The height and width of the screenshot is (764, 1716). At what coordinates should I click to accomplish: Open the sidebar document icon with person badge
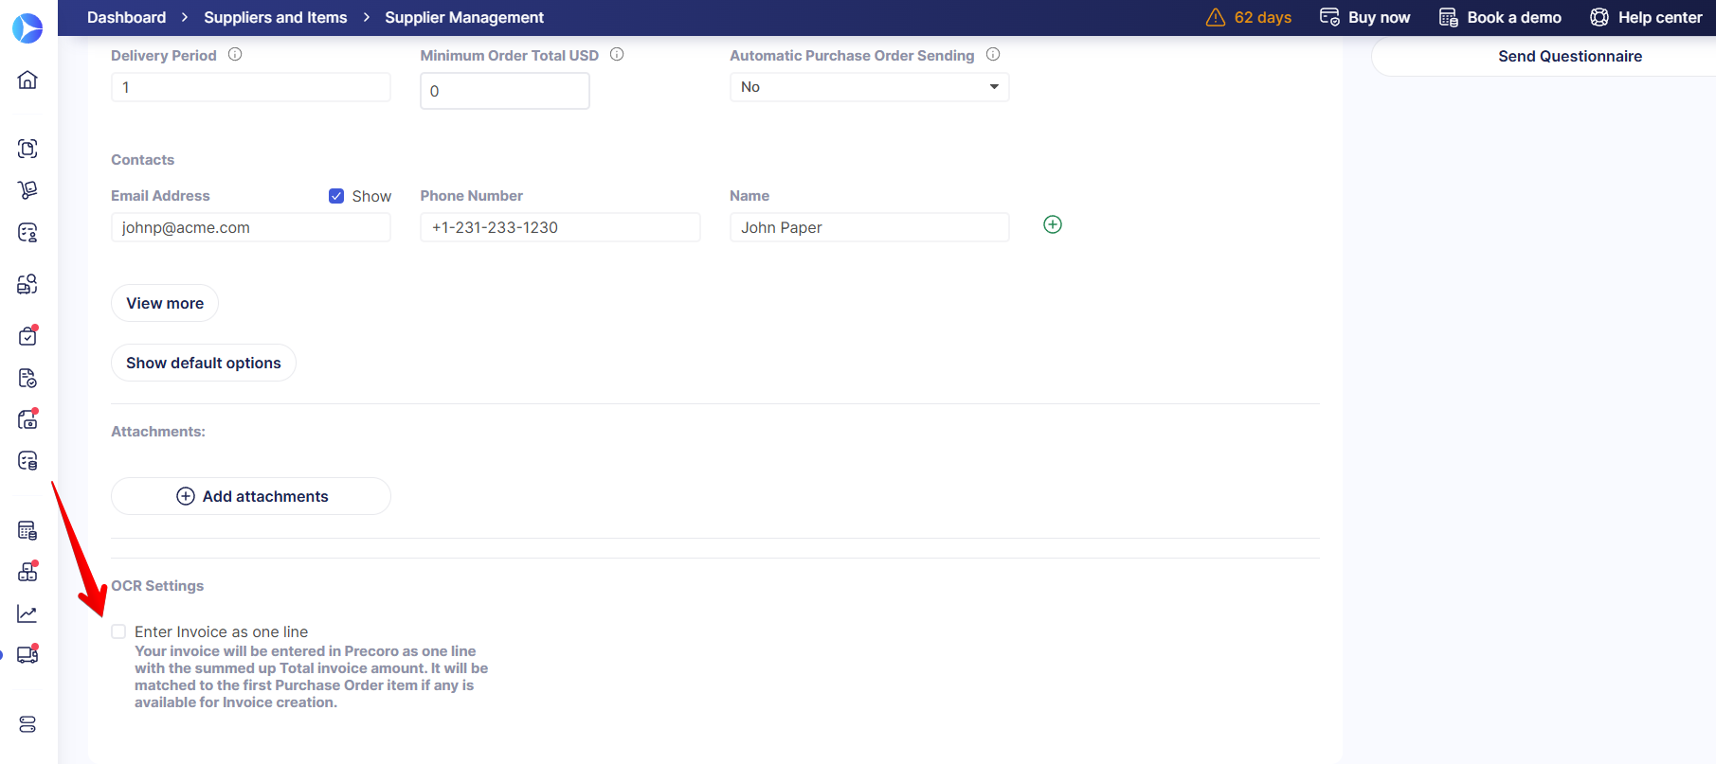click(x=27, y=233)
